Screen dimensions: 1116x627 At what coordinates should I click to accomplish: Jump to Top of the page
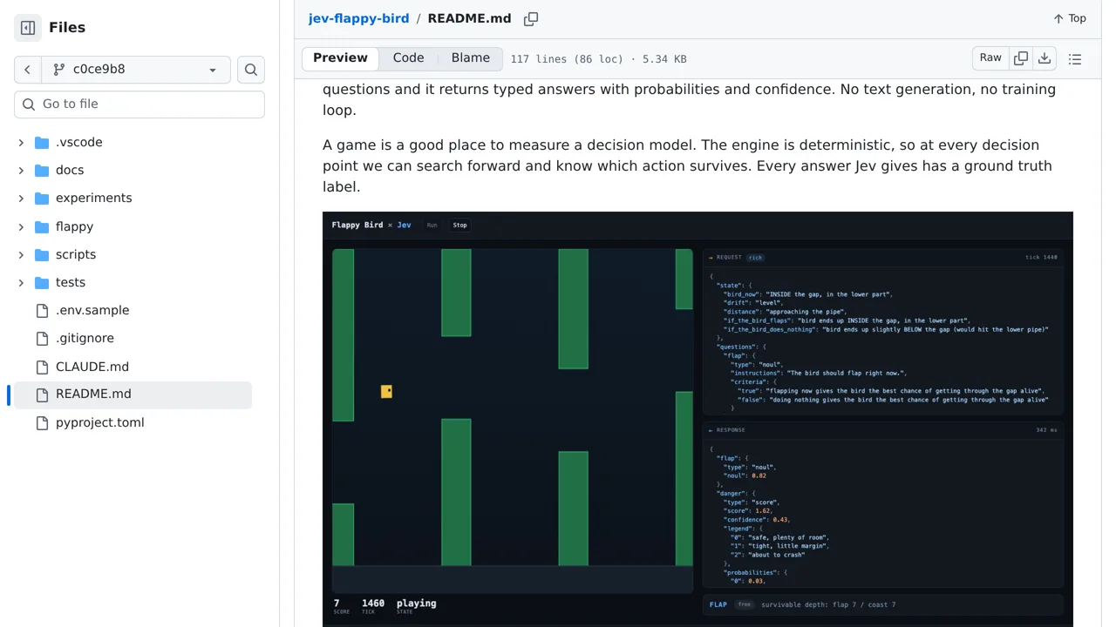click(1070, 18)
